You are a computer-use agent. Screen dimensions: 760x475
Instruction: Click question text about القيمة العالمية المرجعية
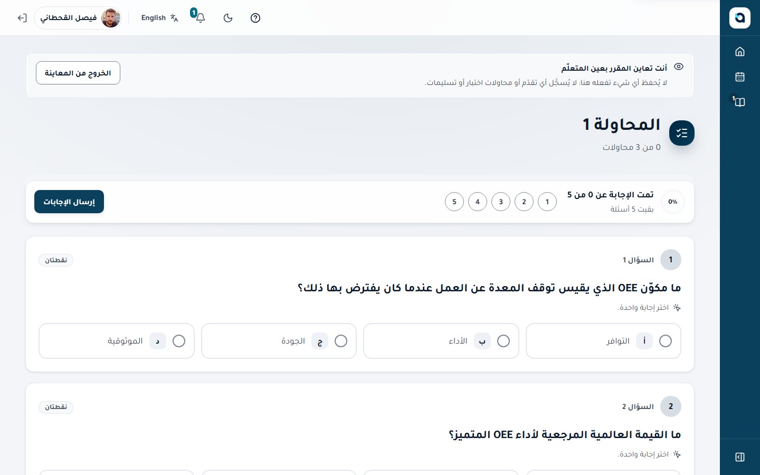(565, 435)
